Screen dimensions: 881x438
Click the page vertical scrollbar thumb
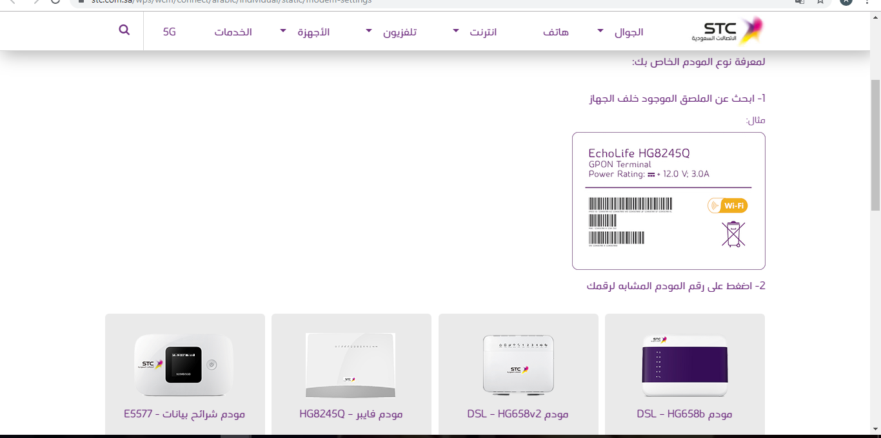pos(875,145)
